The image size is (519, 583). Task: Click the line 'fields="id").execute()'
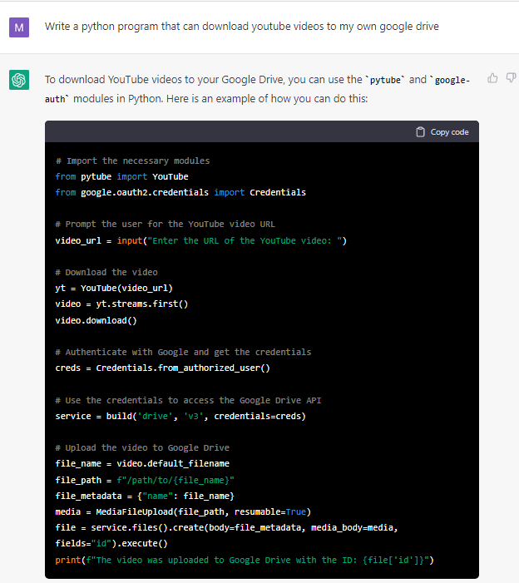[111, 544]
